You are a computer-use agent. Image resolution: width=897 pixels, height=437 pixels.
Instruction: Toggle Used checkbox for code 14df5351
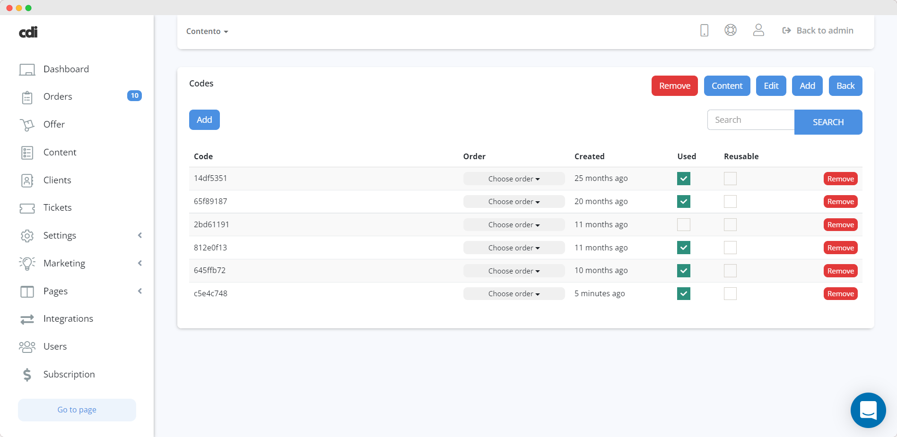pos(684,179)
